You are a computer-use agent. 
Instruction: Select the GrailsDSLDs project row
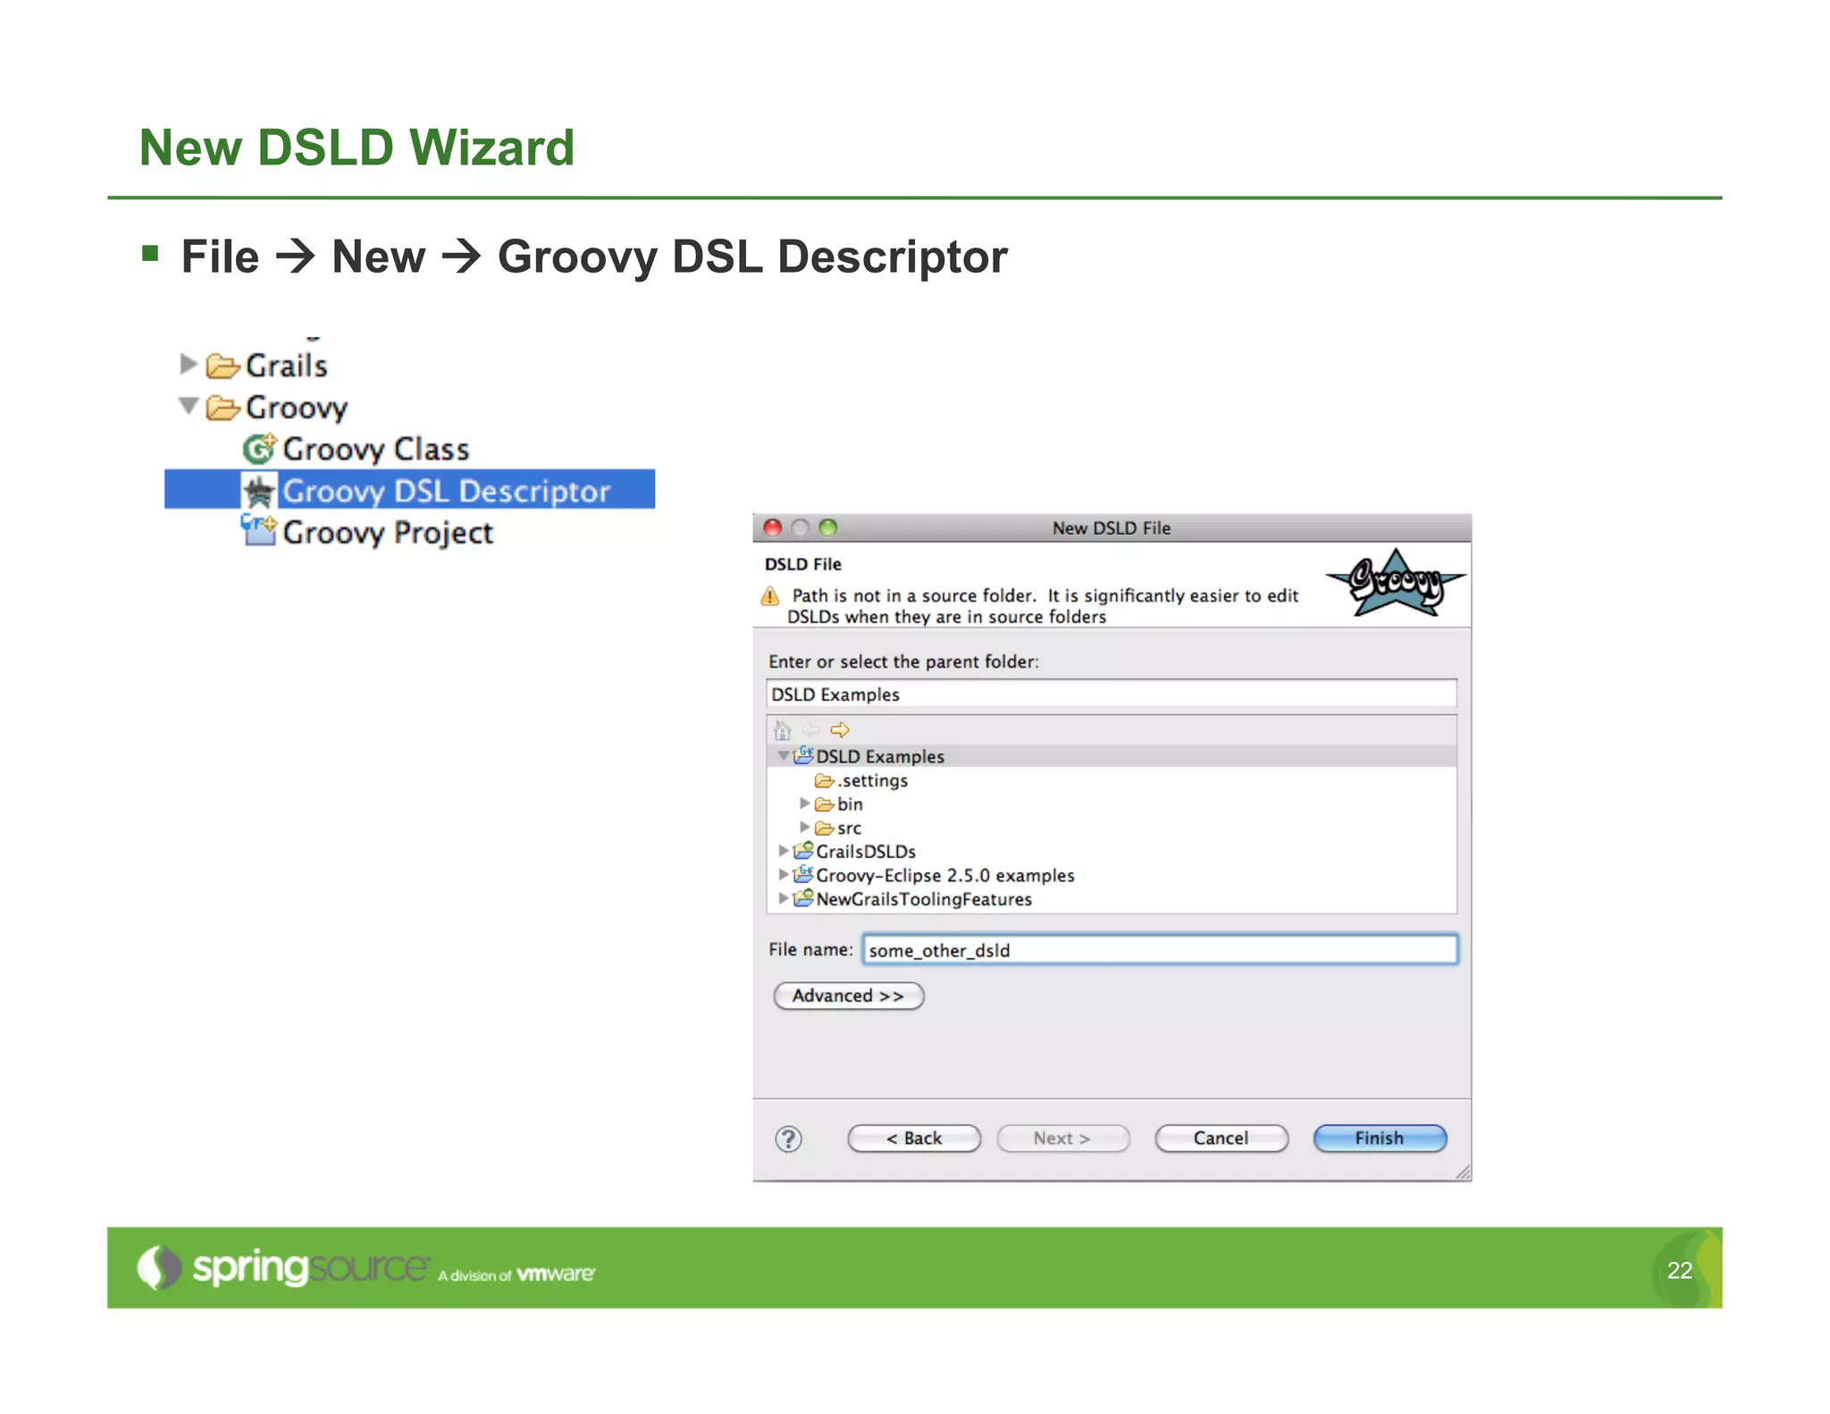click(866, 852)
